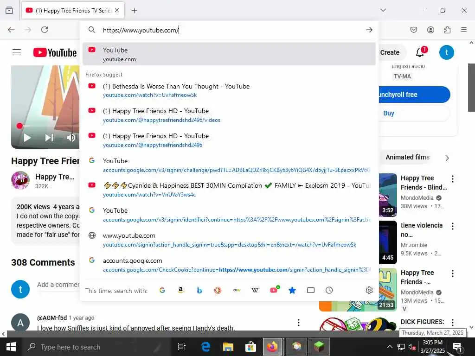The width and height of the screenshot is (475, 356).
Task: Search this time with DuckDuckGo
Action: (218, 290)
